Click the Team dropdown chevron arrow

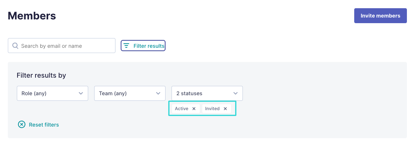tap(158, 93)
